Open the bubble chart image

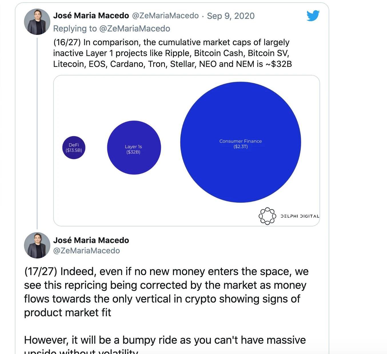186,151
